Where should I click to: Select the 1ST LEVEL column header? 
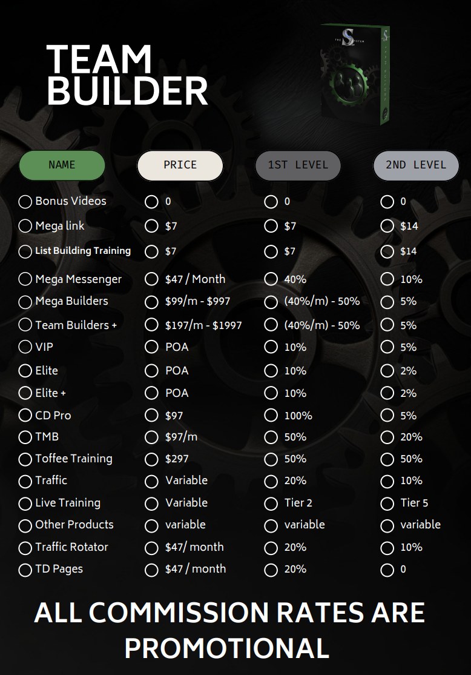point(298,165)
